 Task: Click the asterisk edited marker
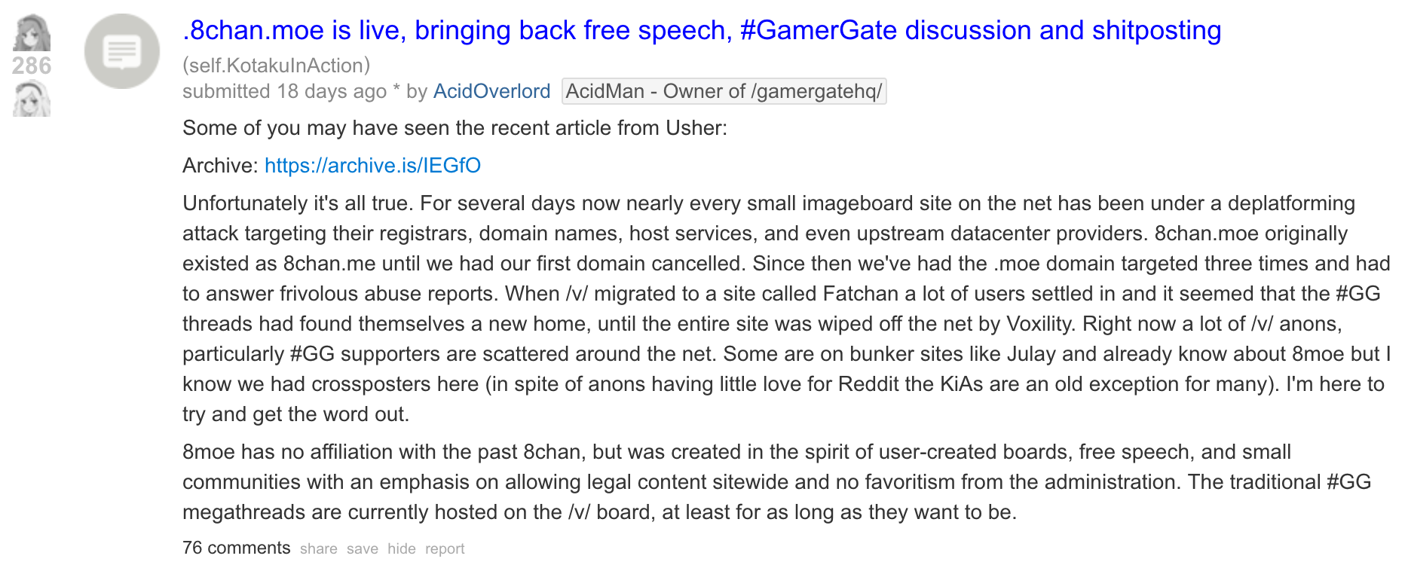pyautogui.click(x=396, y=91)
